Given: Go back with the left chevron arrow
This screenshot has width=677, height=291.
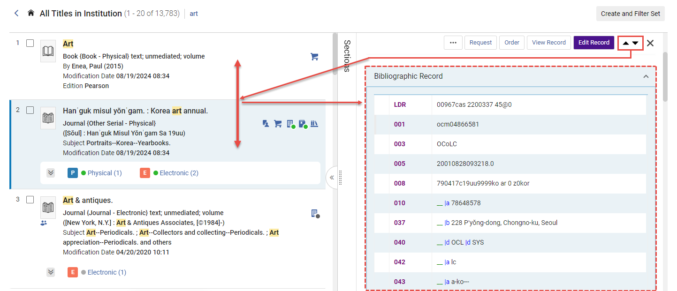Looking at the screenshot, I should tap(16, 13).
